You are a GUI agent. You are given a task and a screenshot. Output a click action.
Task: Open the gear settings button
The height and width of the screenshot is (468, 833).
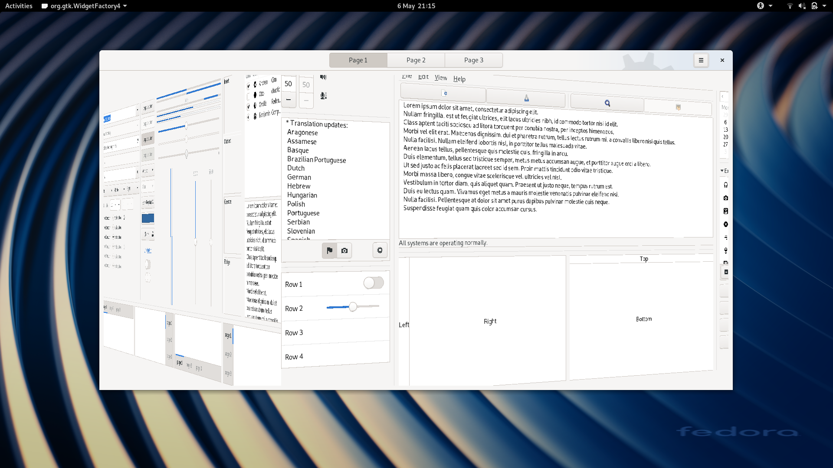380,250
